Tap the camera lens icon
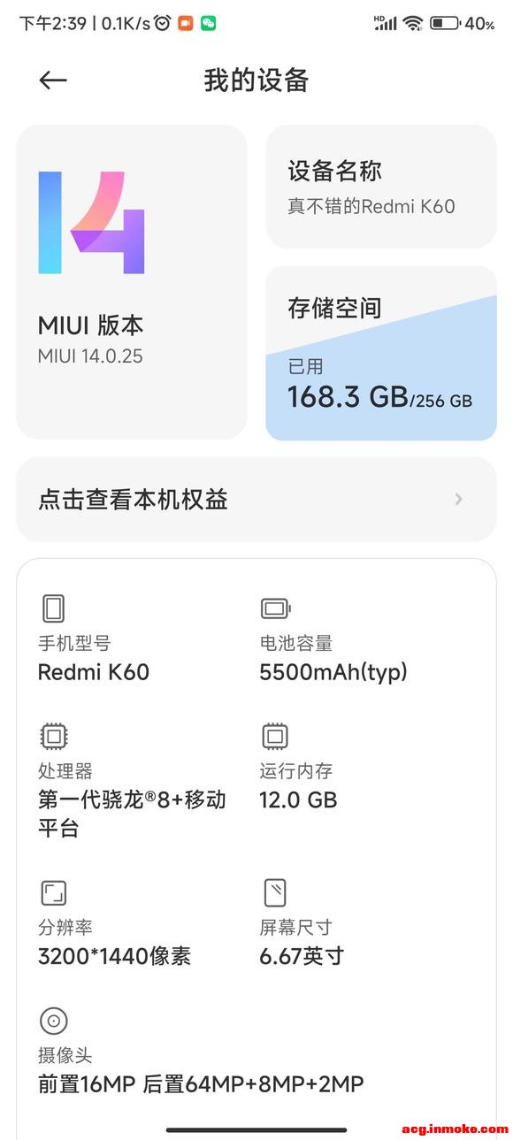This screenshot has height=1140, width=513. click(x=54, y=1021)
